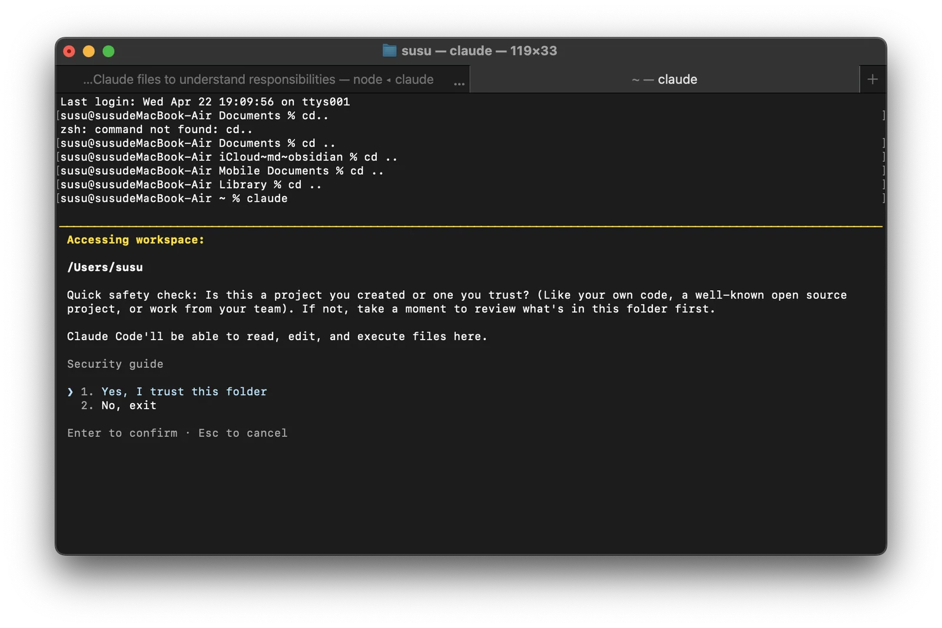Click the ellipsis indicator on the first tab
Image resolution: width=942 pixels, height=628 pixels.
coord(459,84)
